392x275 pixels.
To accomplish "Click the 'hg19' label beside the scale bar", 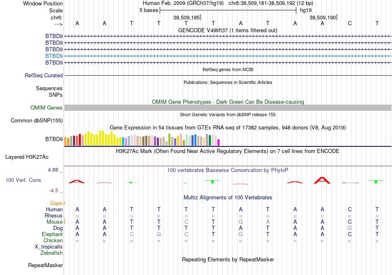I will (x=306, y=10).
